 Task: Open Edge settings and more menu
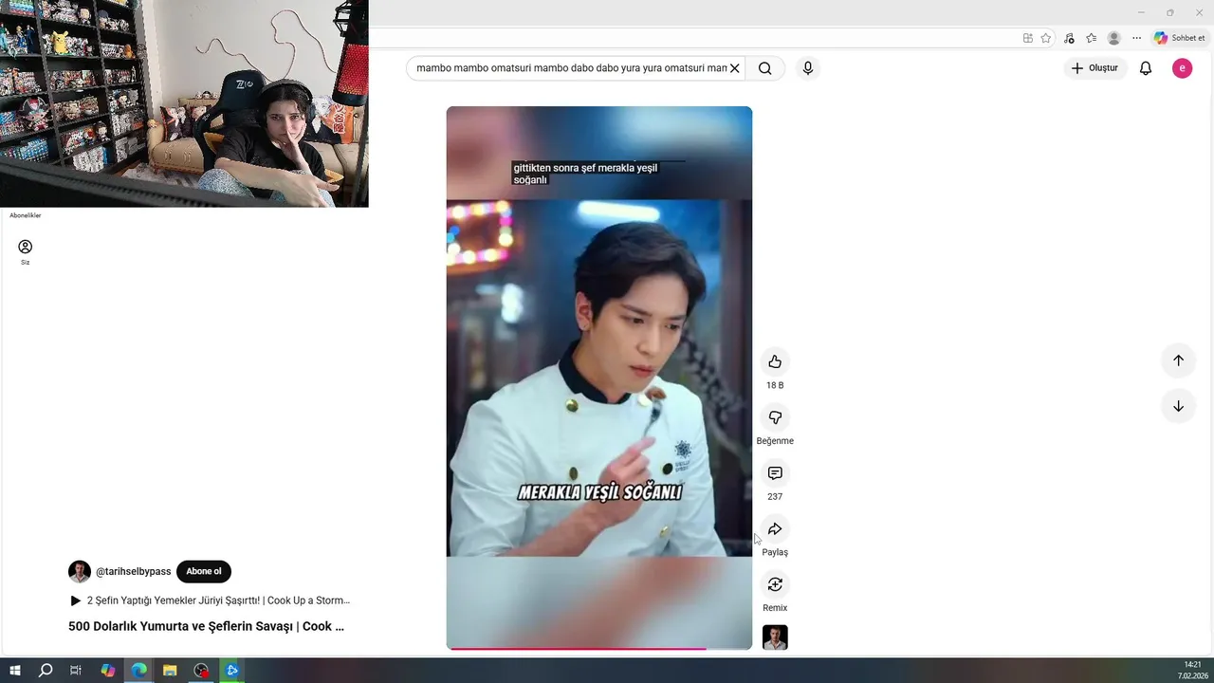(x=1136, y=38)
